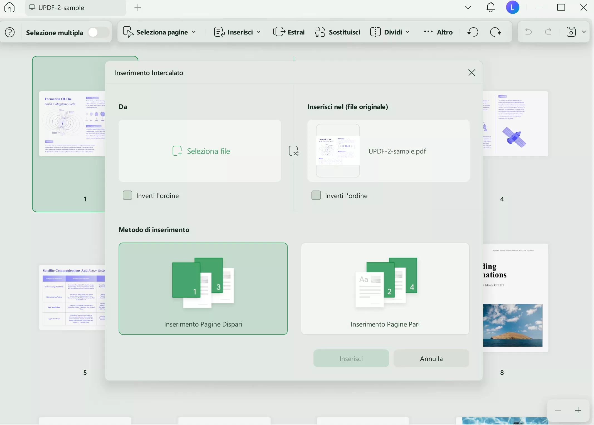
Task: Rotate pages clockwise
Action: pos(496,32)
